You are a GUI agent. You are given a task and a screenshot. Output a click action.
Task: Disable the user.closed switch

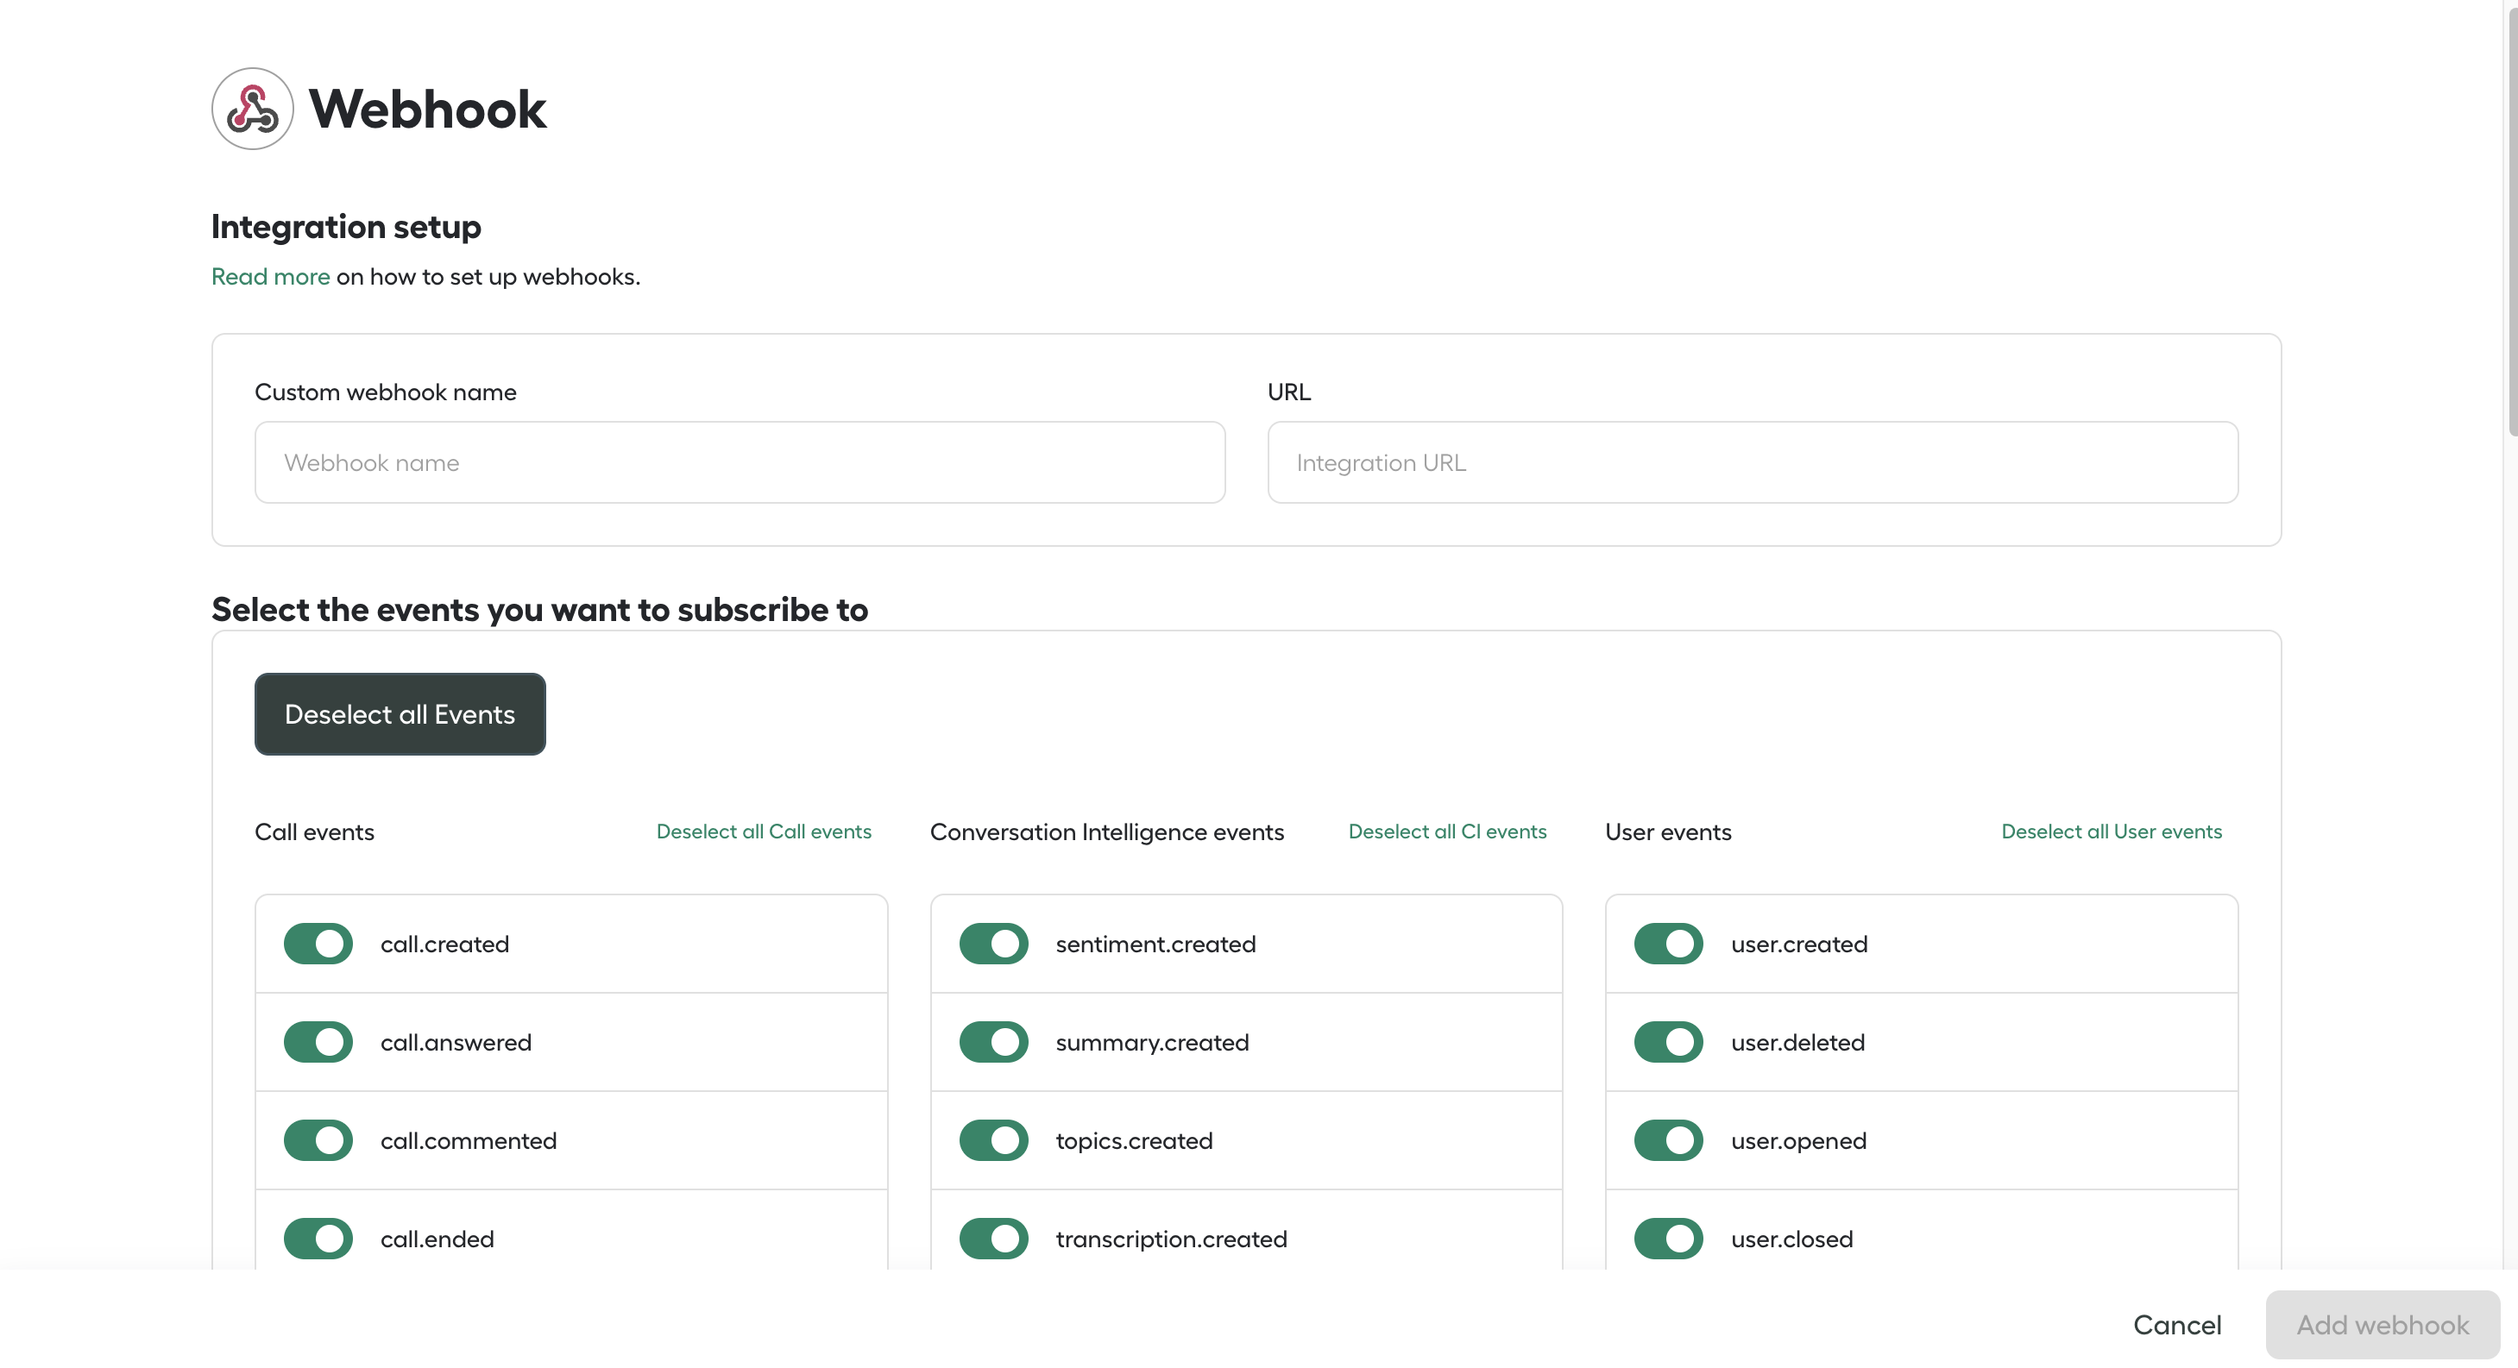pos(1667,1238)
